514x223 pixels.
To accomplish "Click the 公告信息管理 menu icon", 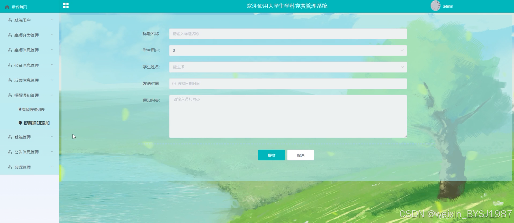I will (10, 152).
